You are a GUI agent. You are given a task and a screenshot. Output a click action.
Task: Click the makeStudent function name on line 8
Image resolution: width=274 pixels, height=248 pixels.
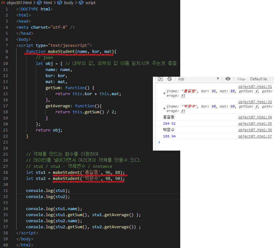coord(61,52)
